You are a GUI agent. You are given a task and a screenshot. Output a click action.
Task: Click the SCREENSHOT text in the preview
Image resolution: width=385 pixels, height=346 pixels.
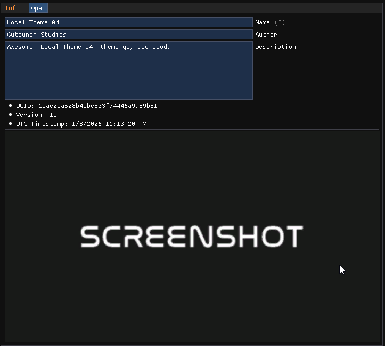pyautogui.click(x=192, y=237)
